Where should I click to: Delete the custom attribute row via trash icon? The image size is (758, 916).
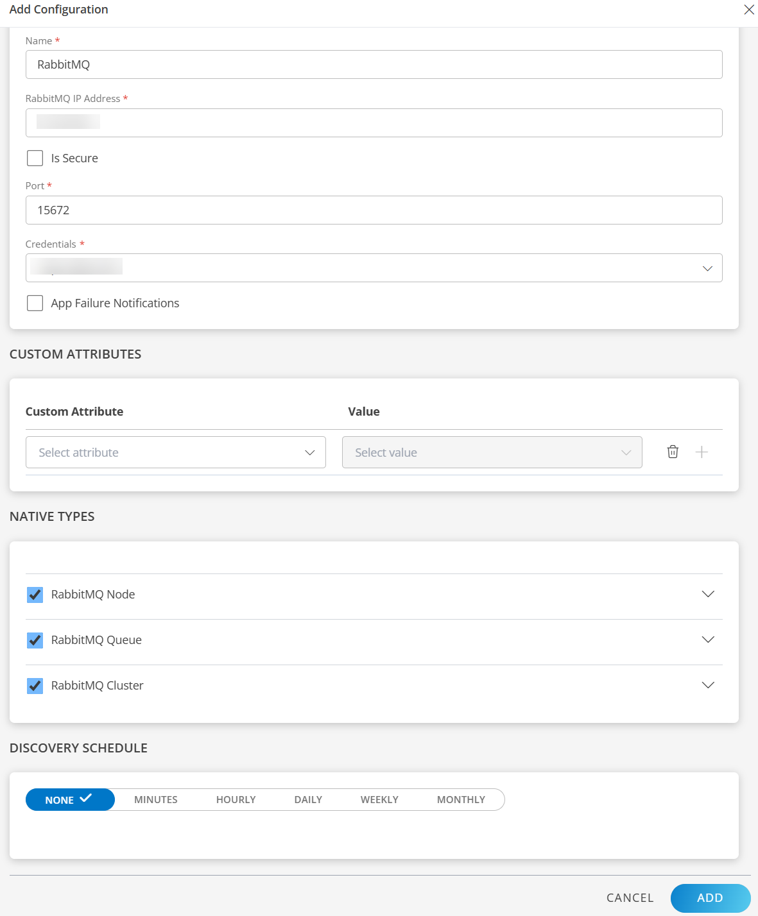673,452
